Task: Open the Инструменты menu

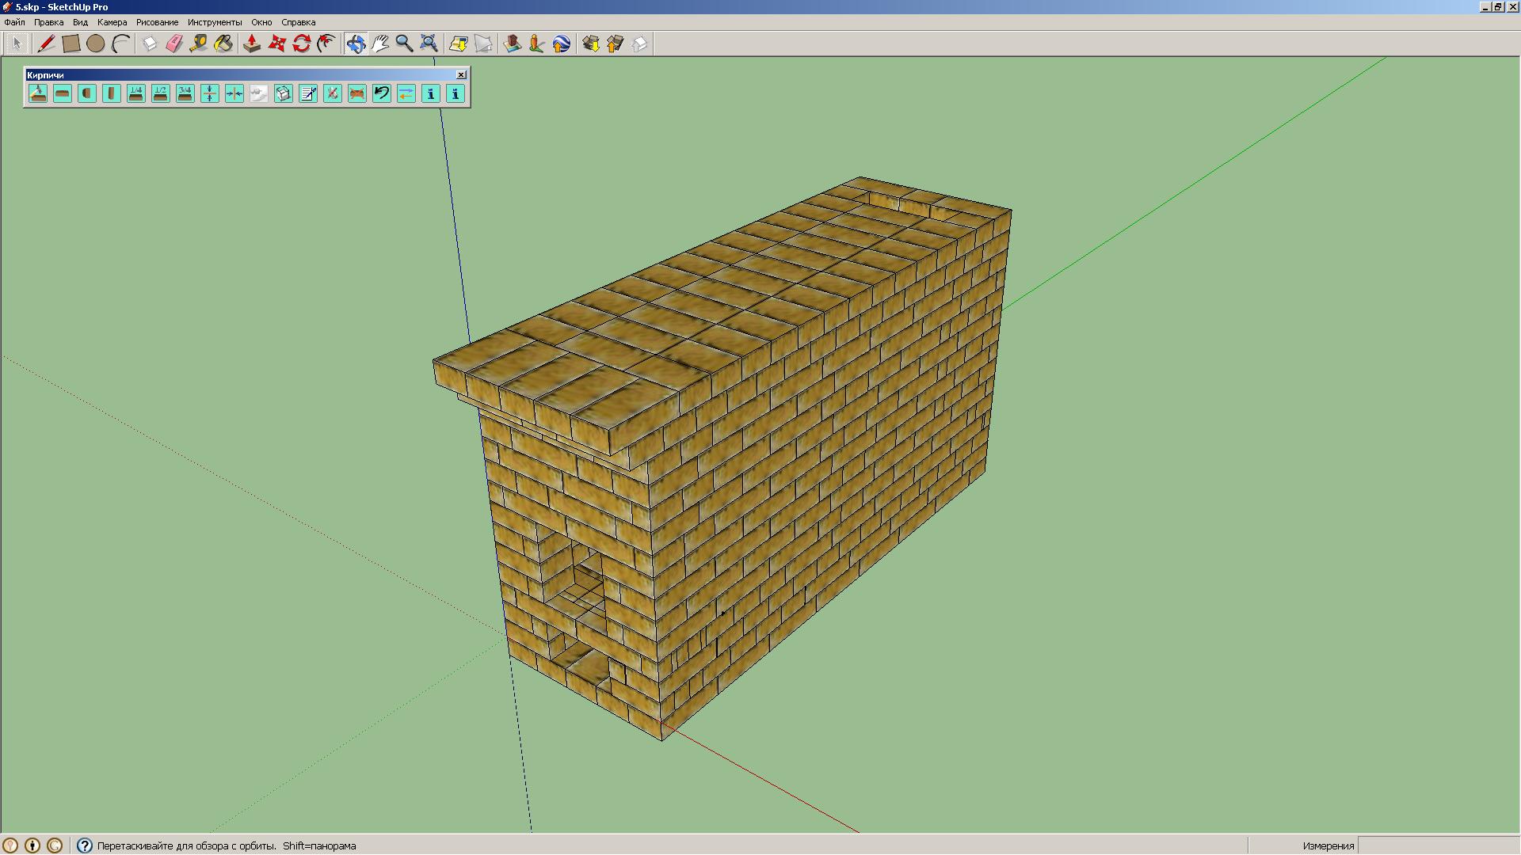Action: click(215, 22)
